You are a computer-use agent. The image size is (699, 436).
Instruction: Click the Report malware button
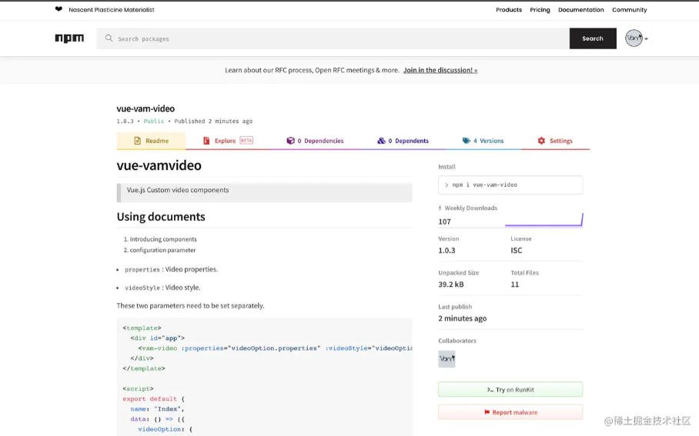510,412
